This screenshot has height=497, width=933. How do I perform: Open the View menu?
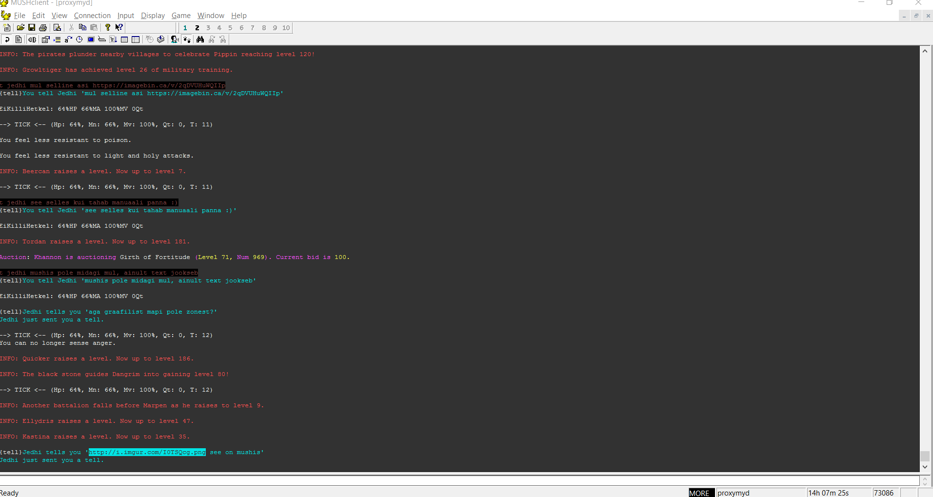coord(60,16)
